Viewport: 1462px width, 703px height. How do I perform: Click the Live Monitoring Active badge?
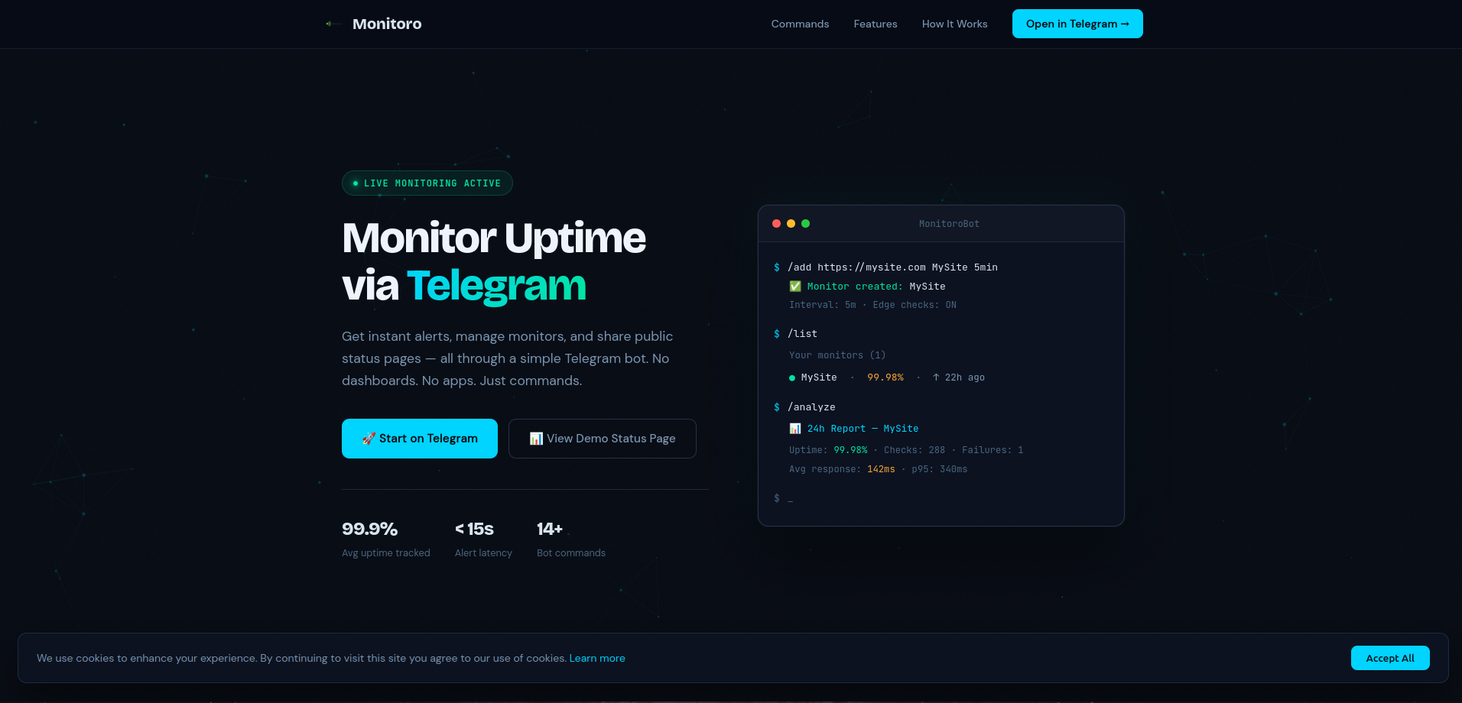pos(427,183)
